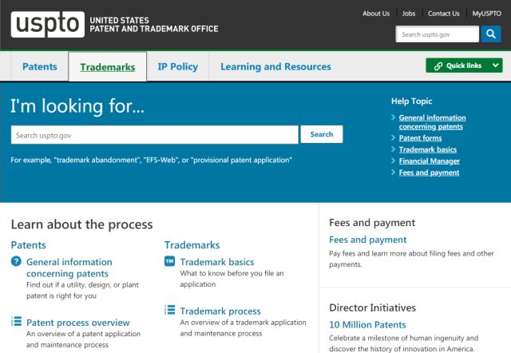The height and width of the screenshot is (353, 511).
Task: Click the magnifier search button in header
Action: pos(491,34)
